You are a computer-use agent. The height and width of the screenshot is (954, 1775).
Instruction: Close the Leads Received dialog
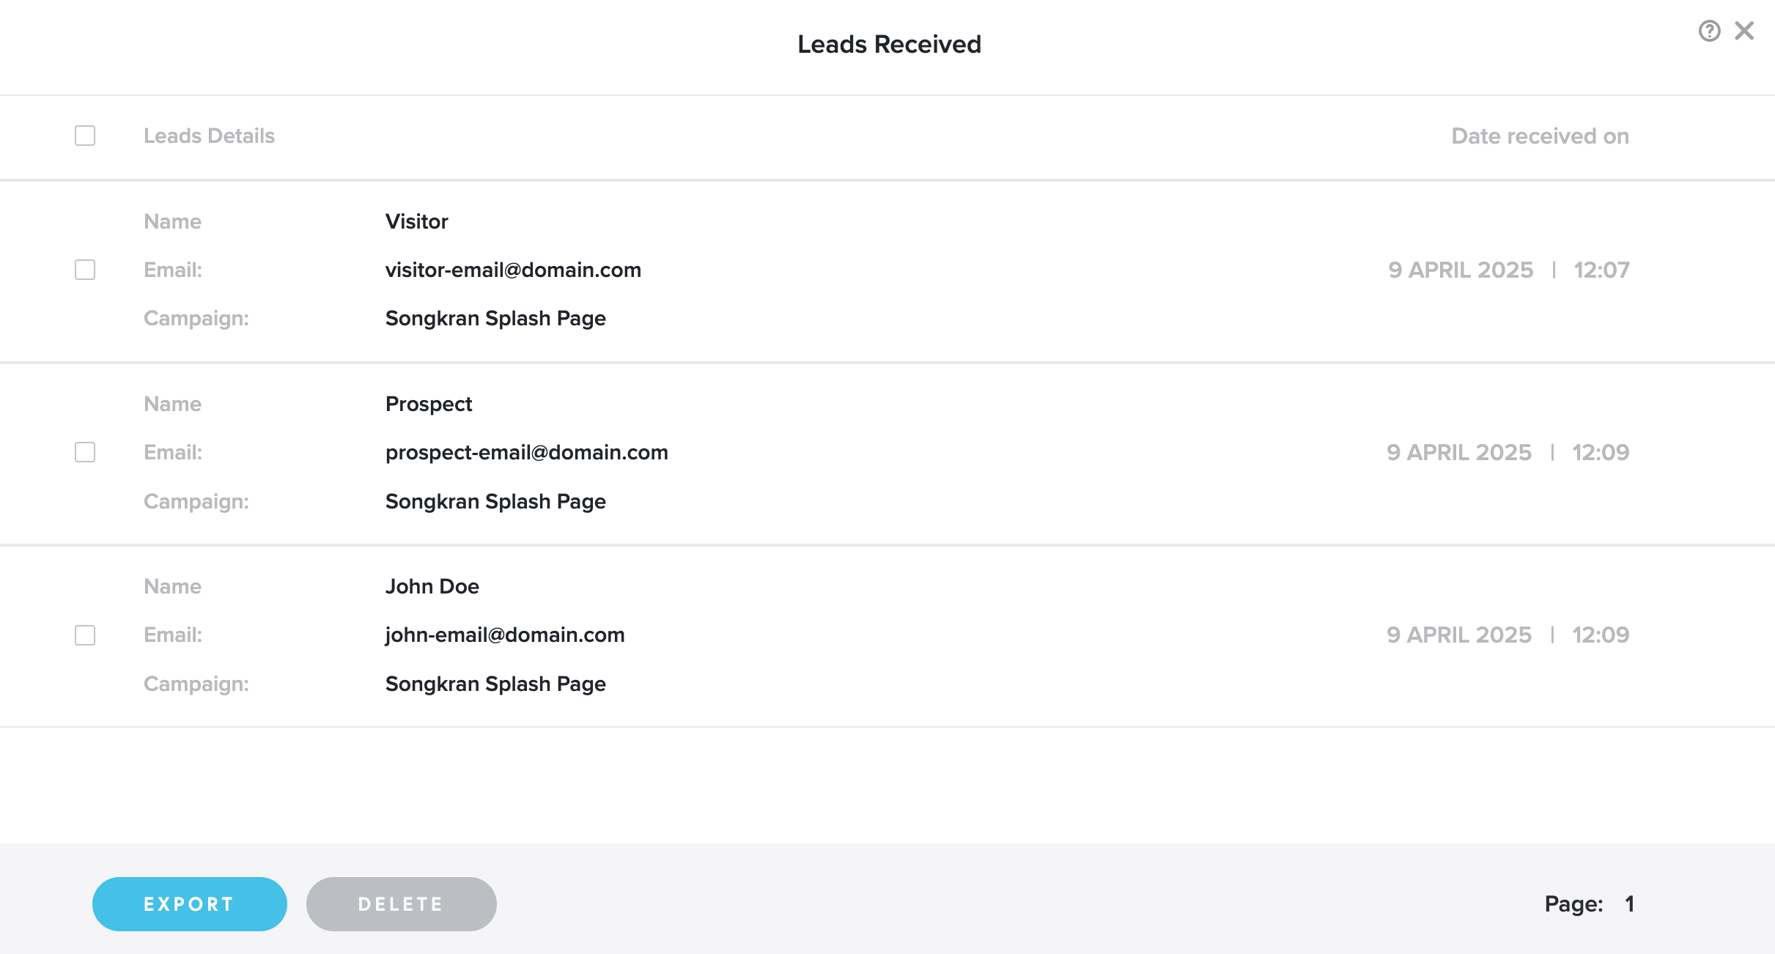coord(1744,31)
